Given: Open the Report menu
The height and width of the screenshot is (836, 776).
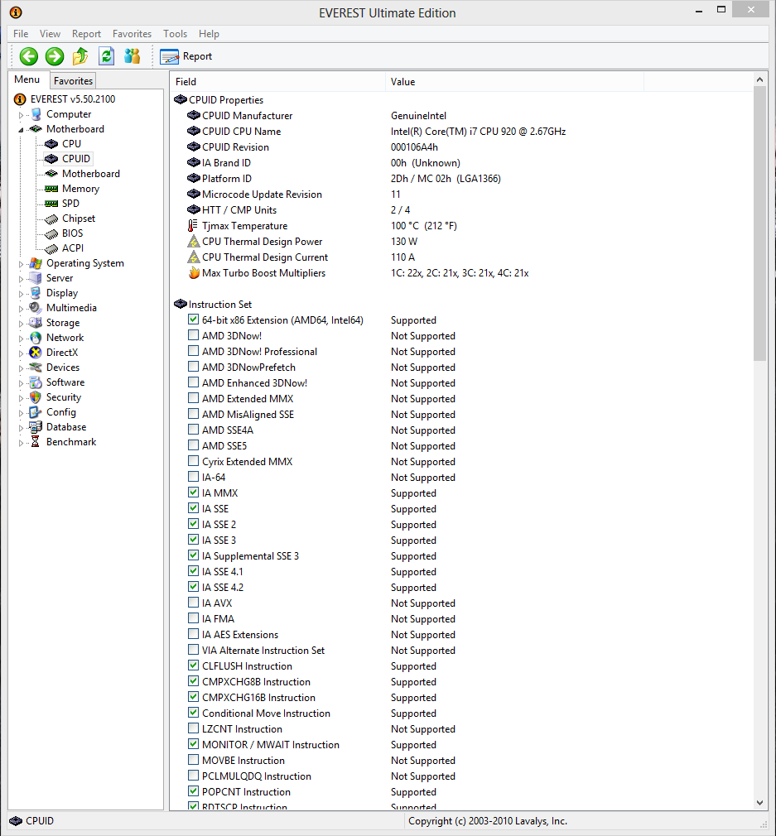Looking at the screenshot, I should tap(86, 34).
